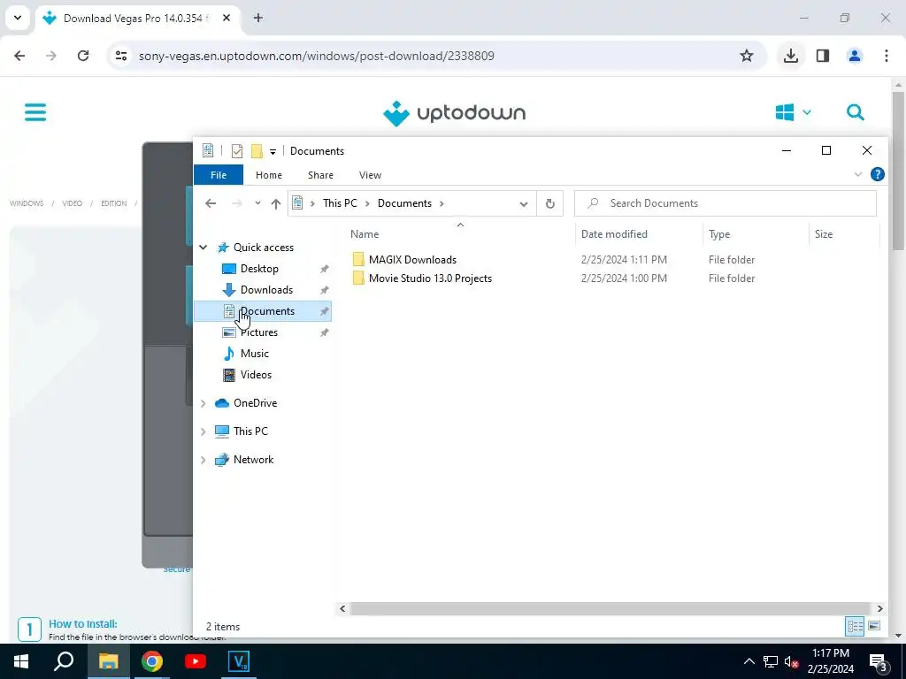Click New folder icon in quick access toolbar
The width and height of the screenshot is (906, 679).
(257, 151)
